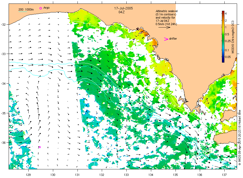Click the drifter legend text
This screenshot has width=243, height=178.
[x=173, y=39]
